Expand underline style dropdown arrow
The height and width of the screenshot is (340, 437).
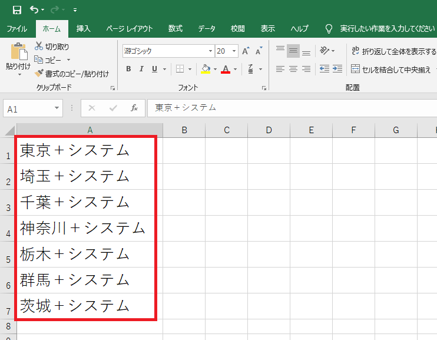point(164,69)
